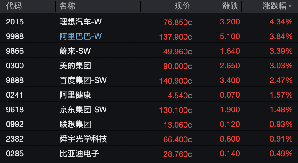Select stock code 2382

click(x=15, y=139)
